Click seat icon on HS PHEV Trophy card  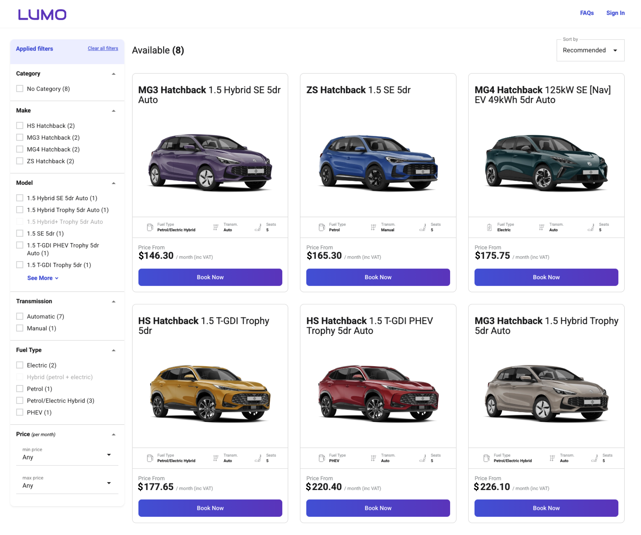click(423, 458)
